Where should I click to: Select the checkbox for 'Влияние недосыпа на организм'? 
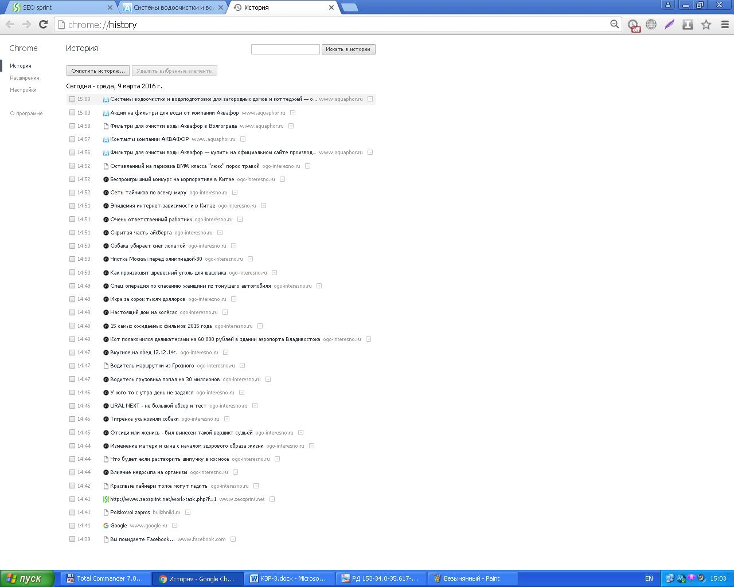(72, 472)
